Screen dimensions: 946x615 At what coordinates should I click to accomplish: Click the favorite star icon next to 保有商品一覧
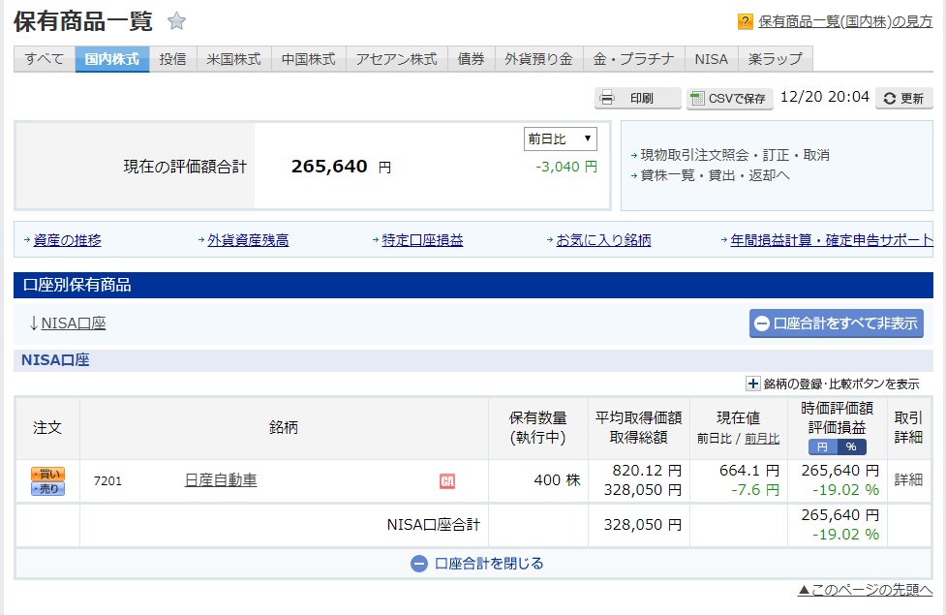(x=176, y=21)
